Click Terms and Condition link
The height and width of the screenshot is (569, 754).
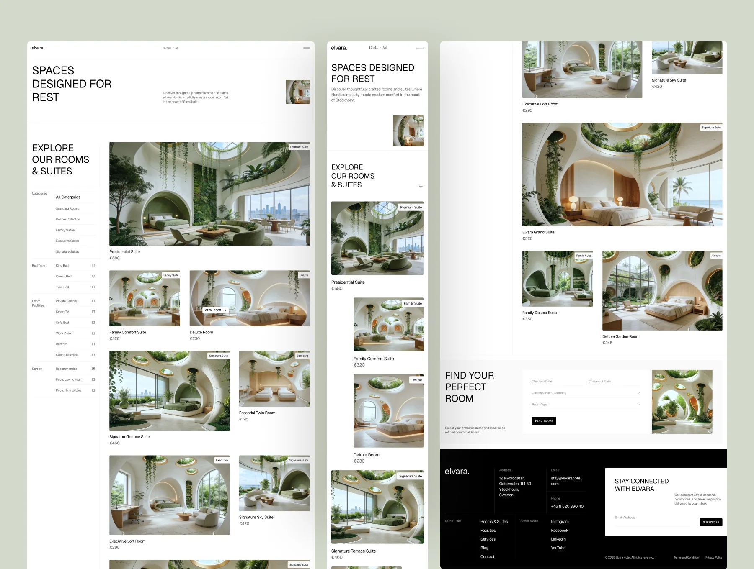(x=686, y=558)
